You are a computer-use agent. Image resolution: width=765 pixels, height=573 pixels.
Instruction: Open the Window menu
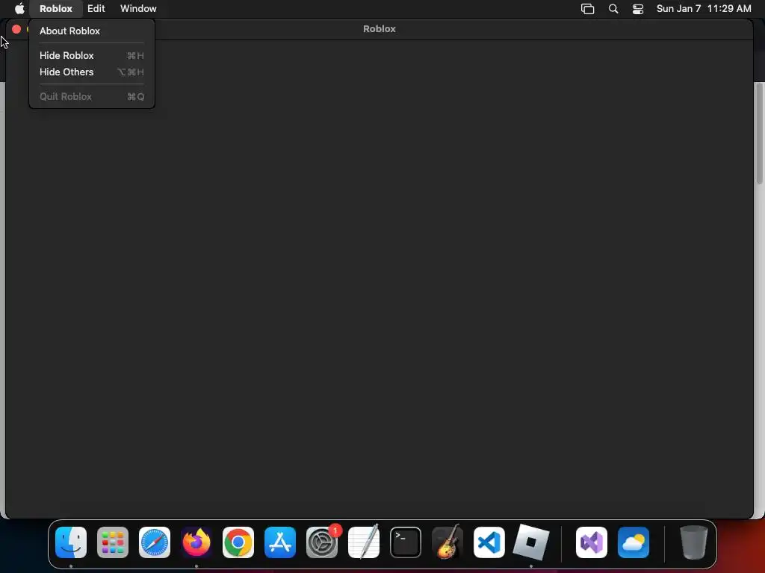click(x=138, y=8)
